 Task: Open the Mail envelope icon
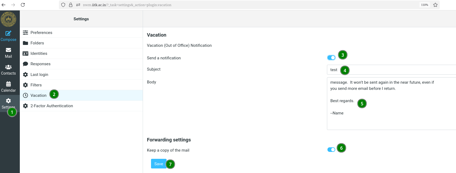click(8, 50)
